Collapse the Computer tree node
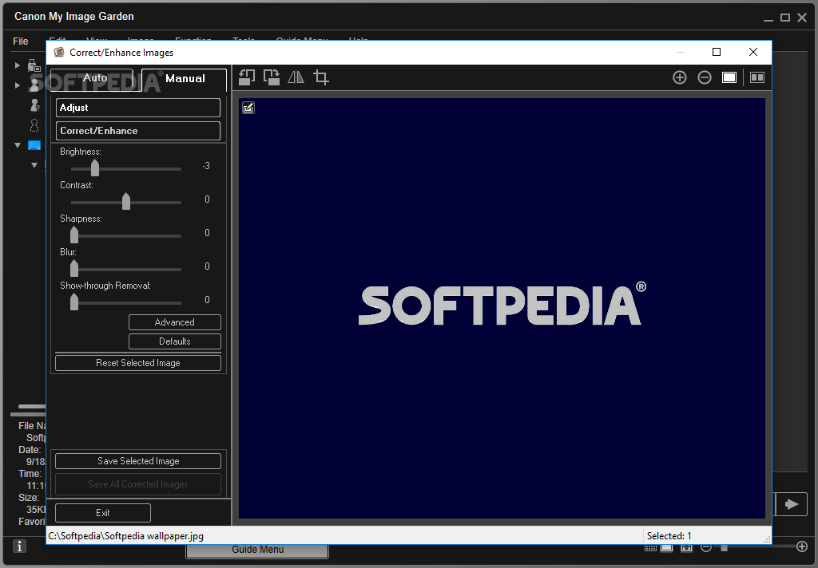 tap(18, 145)
